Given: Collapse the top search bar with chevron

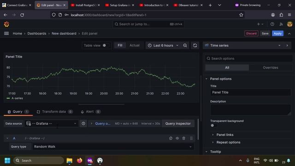Looking at the screenshot, I should click(289, 34).
